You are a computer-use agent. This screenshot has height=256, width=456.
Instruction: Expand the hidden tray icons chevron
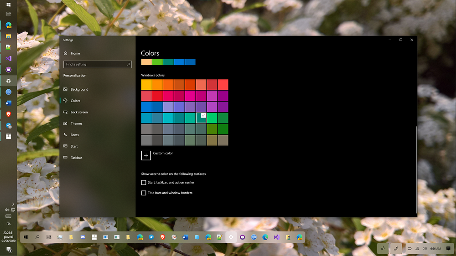[x=13, y=204]
